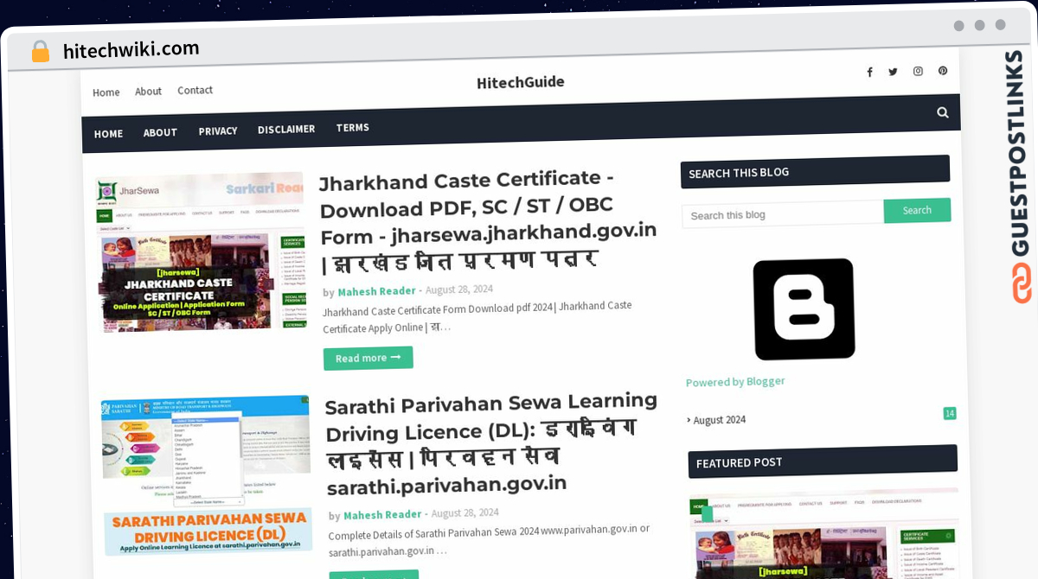Viewport: 1038px width, 579px height.
Task: Focus the Search this blog field
Action: pos(782,214)
